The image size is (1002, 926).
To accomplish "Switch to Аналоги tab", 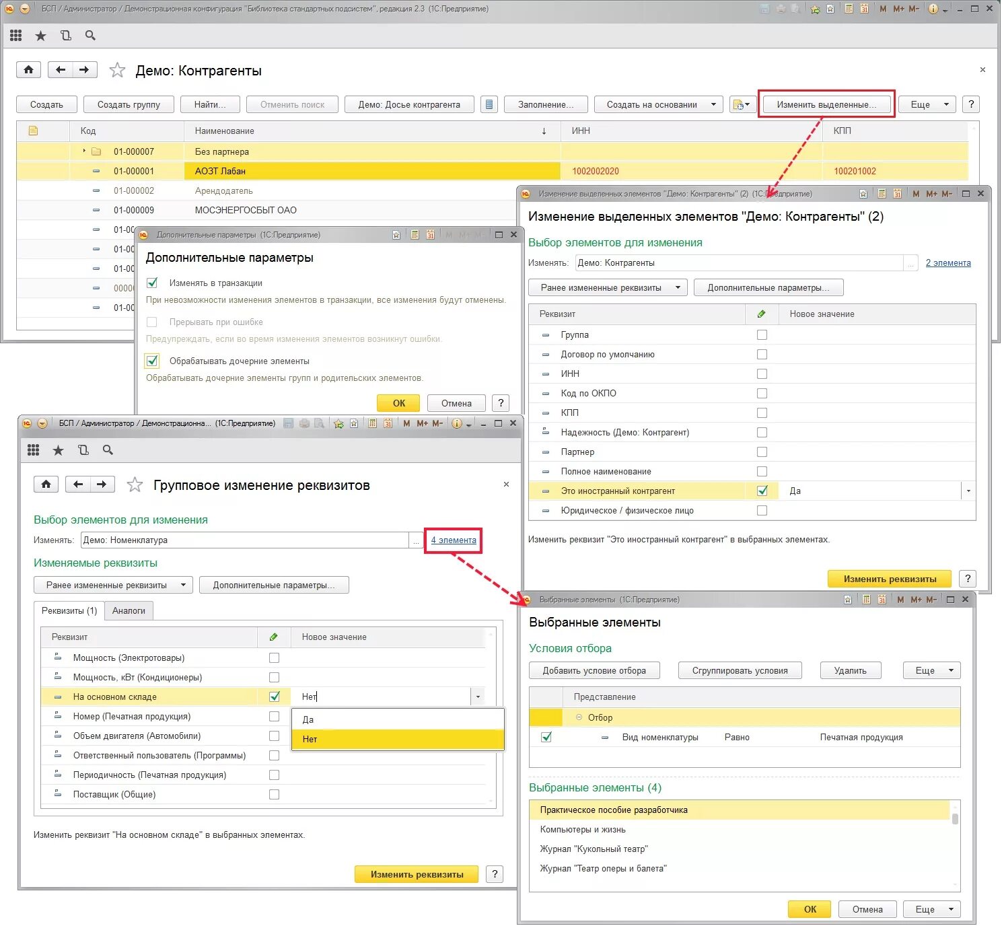I will point(129,610).
